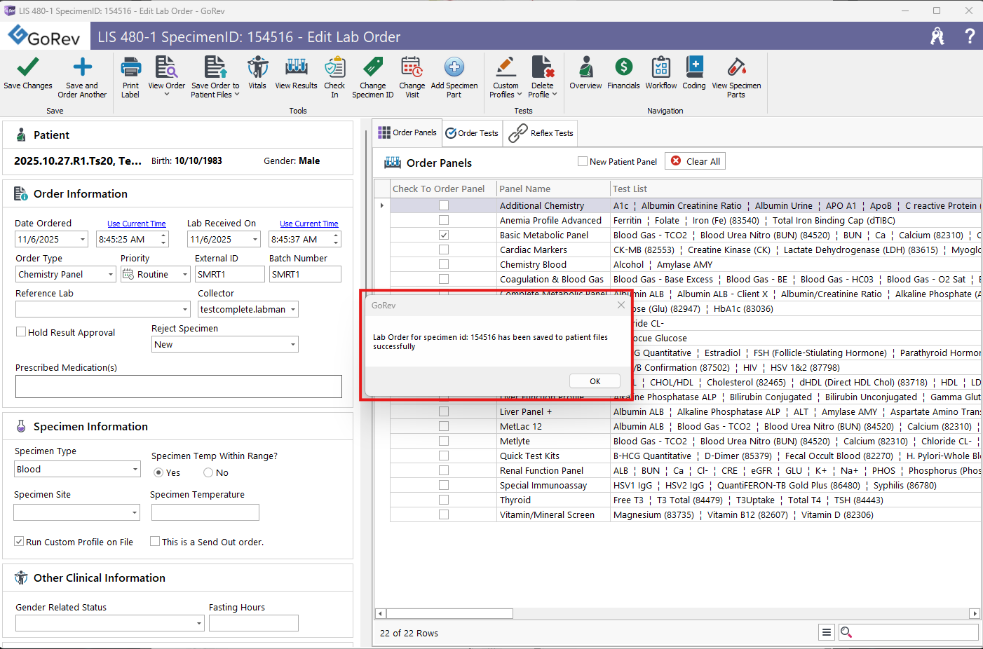Screen dimensions: 983x649
Task: Open the Workflow navigation icon
Action: [x=660, y=68]
